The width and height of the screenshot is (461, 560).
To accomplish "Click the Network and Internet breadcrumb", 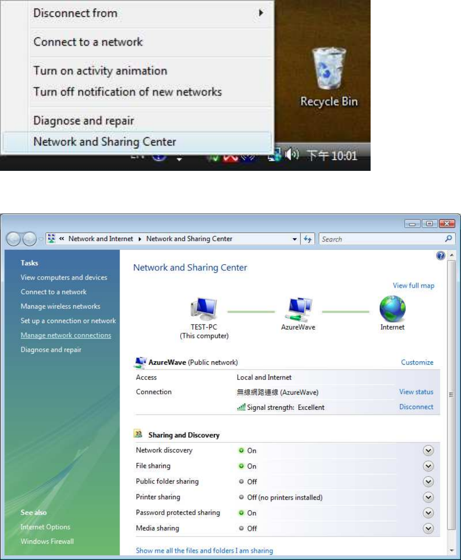I will point(100,238).
